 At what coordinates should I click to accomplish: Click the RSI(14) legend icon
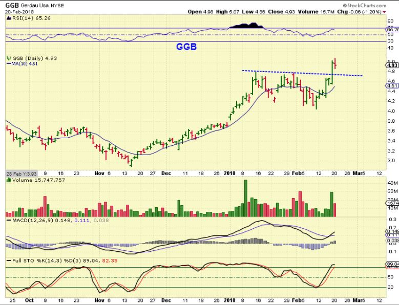point(9,18)
